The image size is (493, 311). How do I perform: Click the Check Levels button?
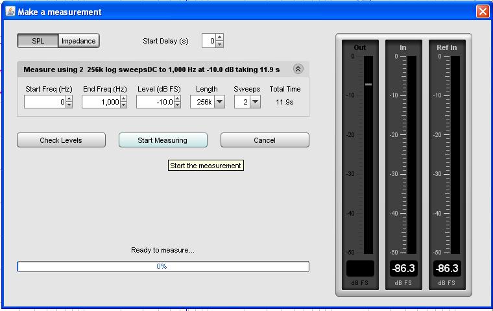coord(61,140)
